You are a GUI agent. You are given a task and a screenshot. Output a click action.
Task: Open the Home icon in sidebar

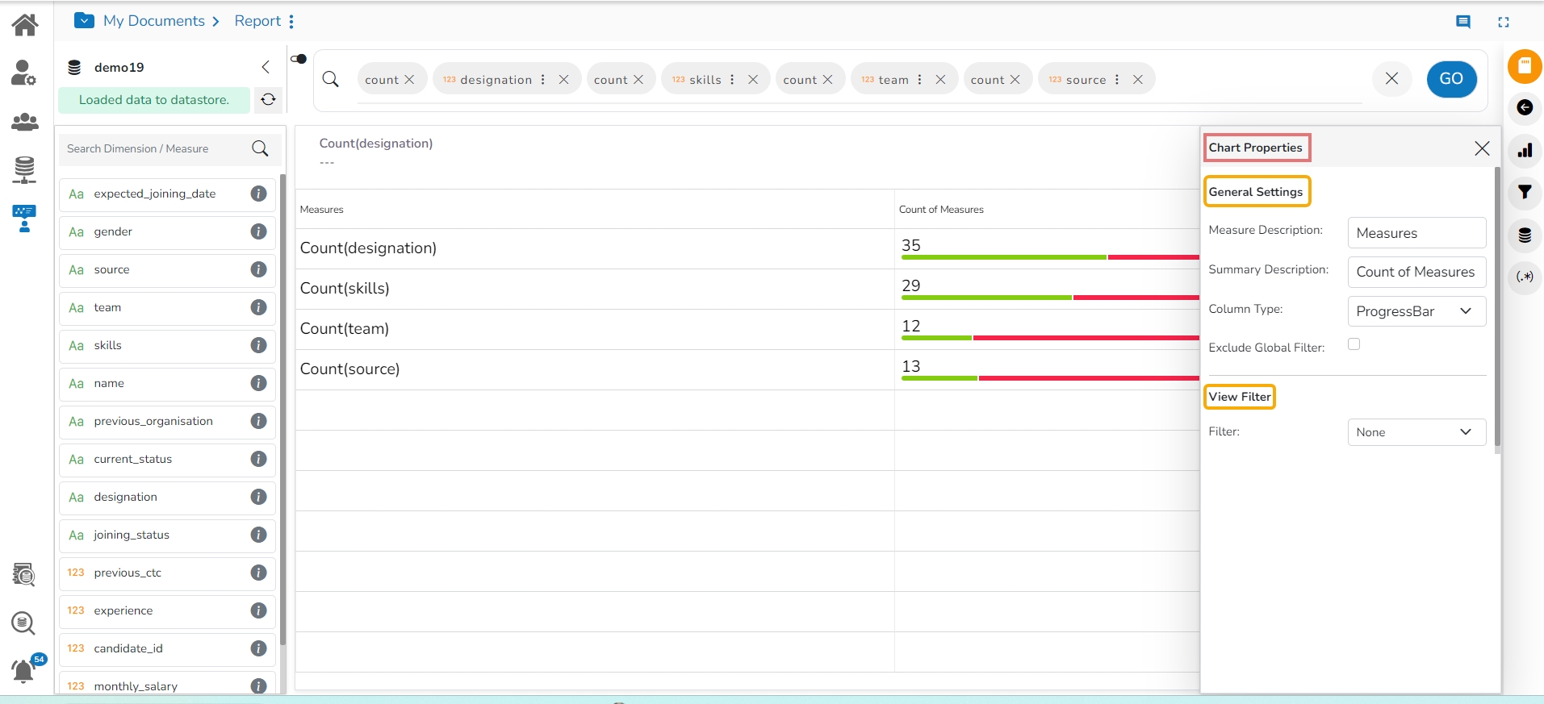(25, 25)
